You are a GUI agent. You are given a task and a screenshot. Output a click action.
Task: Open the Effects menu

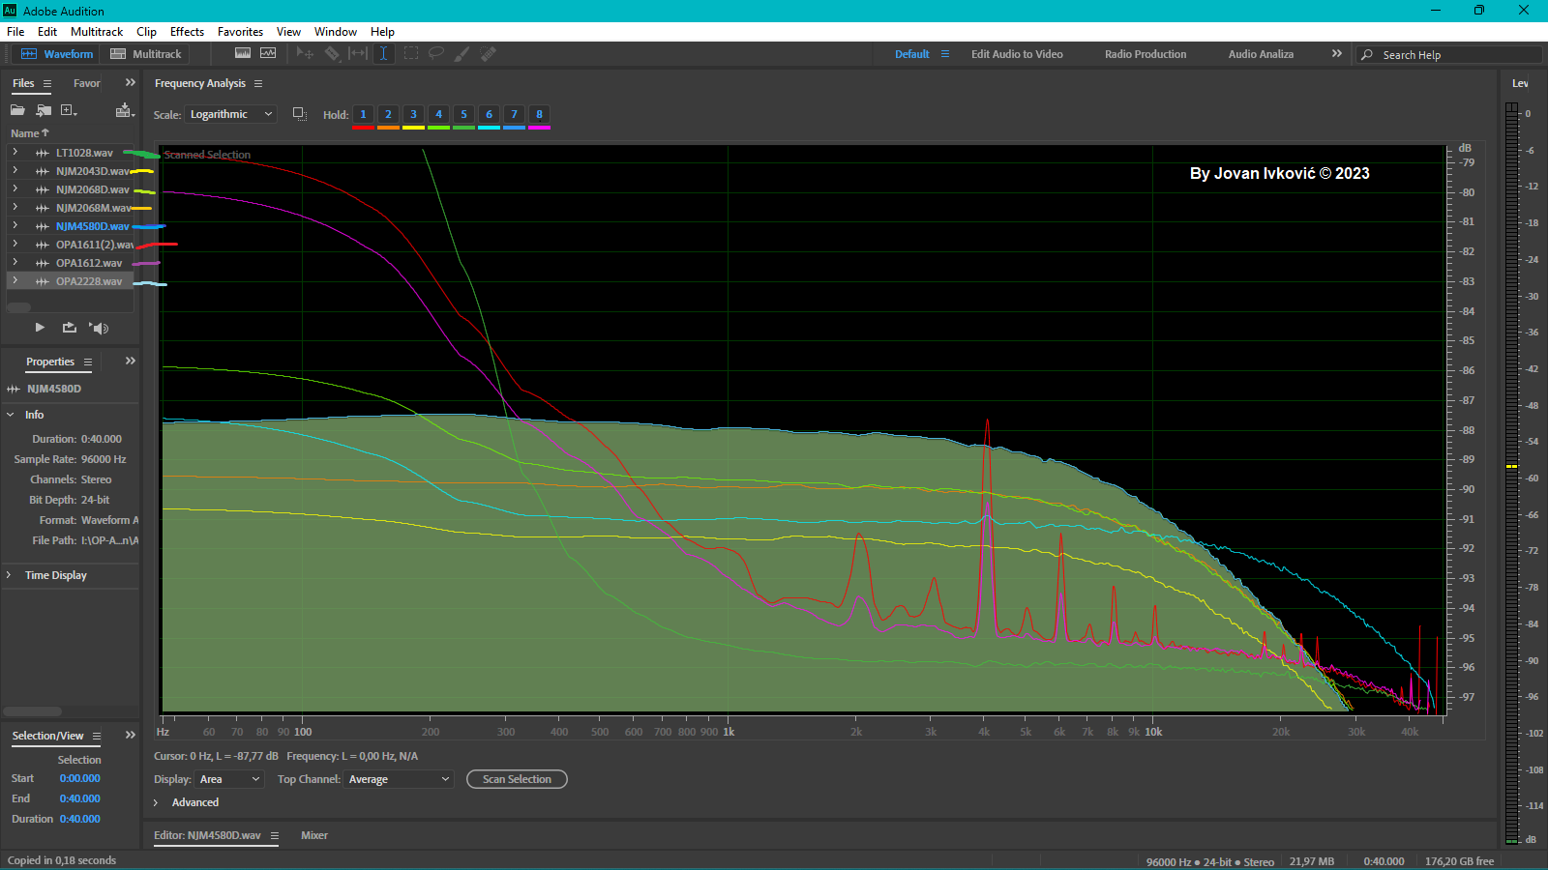187,32
